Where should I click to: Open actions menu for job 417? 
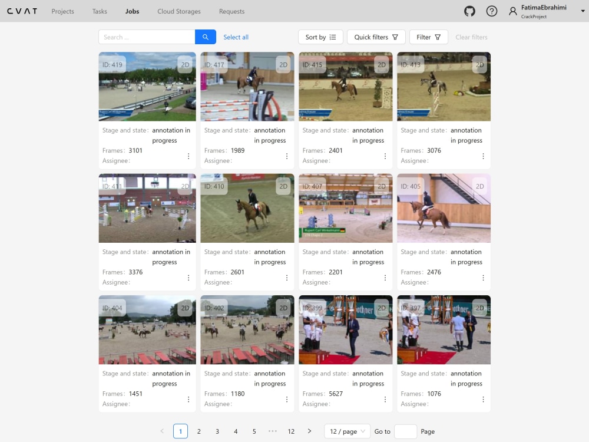[287, 156]
